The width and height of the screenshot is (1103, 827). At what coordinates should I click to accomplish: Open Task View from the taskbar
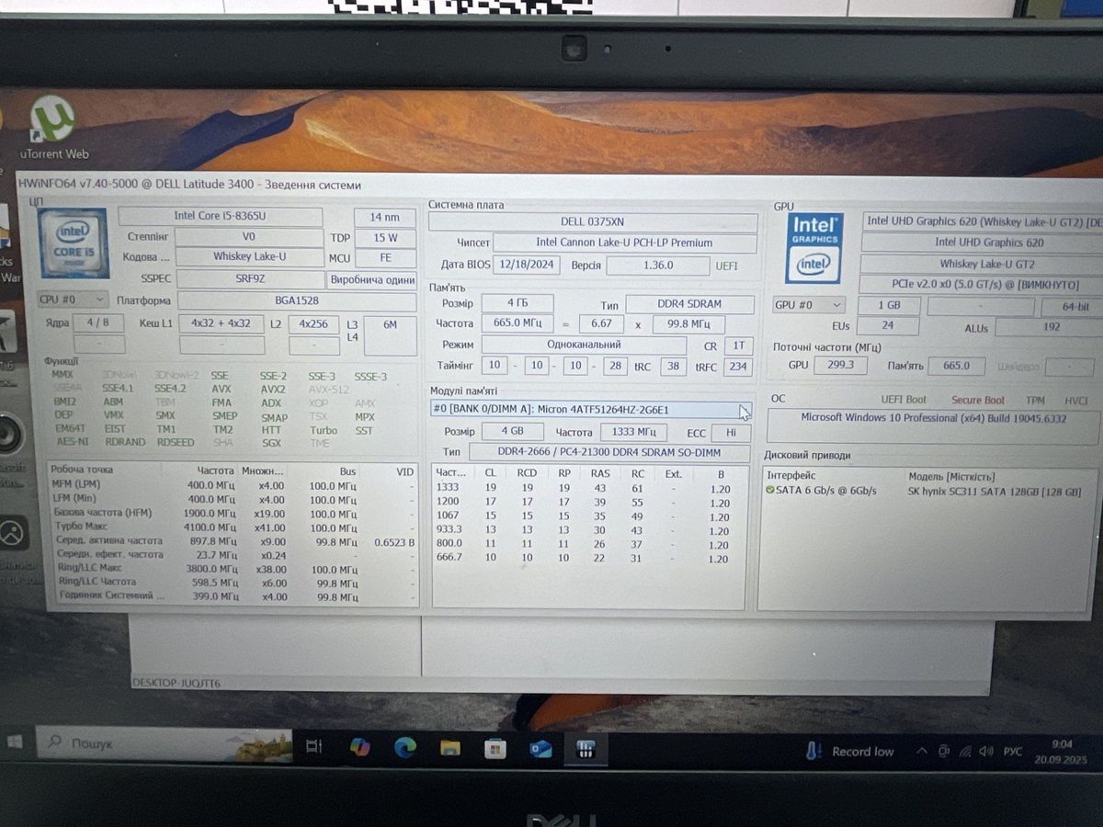(x=314, y=747)
